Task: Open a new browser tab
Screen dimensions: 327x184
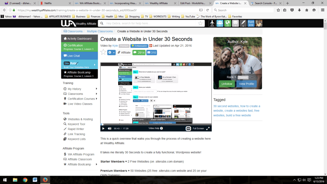Action: click(288, 3)
